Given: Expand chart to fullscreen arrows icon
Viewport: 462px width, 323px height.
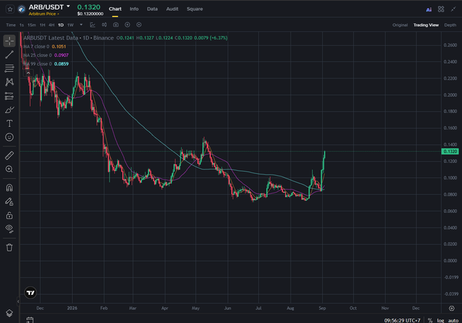Looking at the screenshot, I should click(x=453, y=9).
